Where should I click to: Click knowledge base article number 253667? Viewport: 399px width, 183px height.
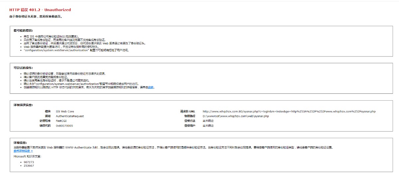pos(29,165)
